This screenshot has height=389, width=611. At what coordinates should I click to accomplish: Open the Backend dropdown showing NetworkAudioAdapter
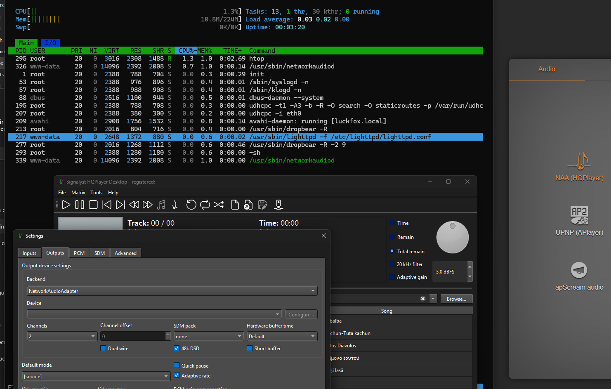click(x=172, y=291)
